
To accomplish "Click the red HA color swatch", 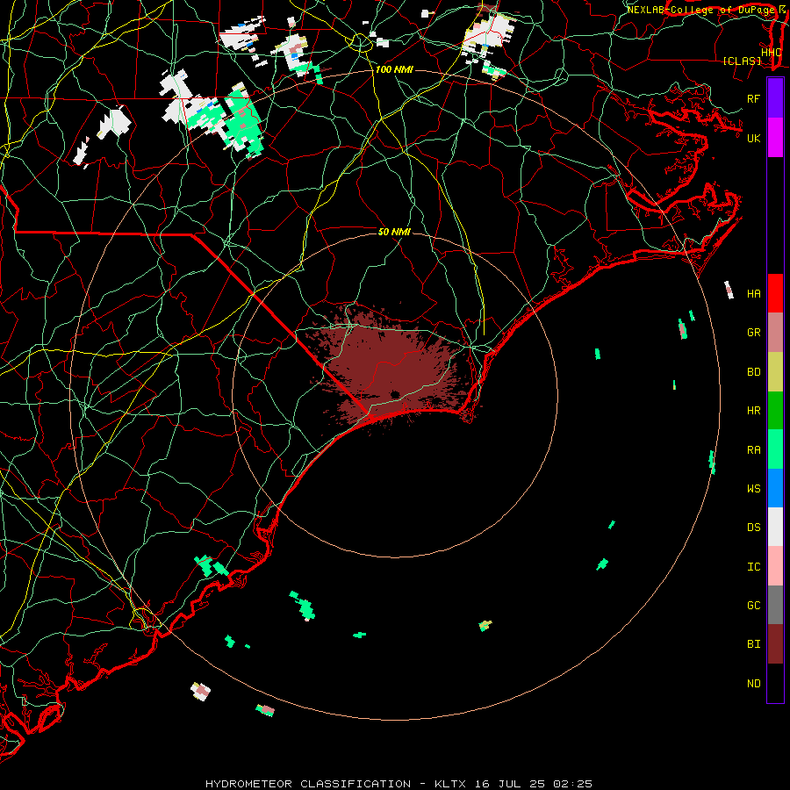I will (x=775, y=293).
